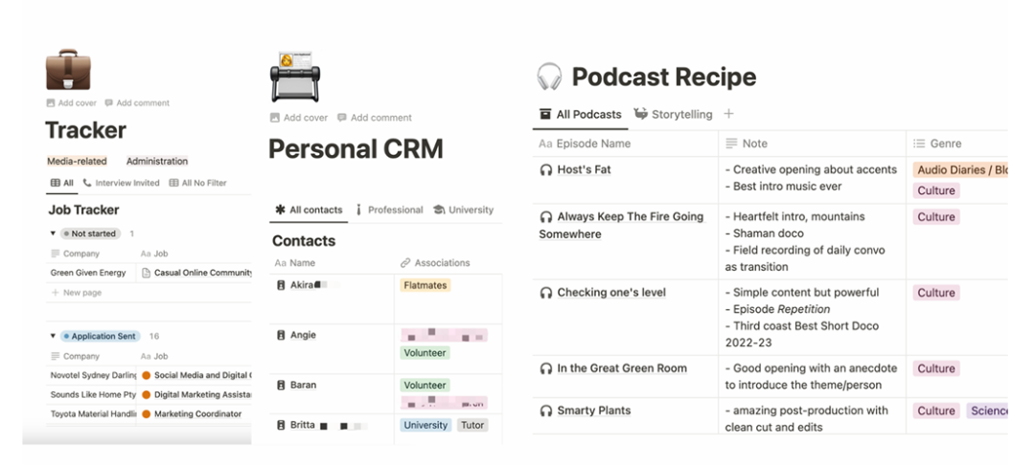1035x465 pixels.
Task: Click the fax machine page icon above Personal CRM
Action: [294, 77]
